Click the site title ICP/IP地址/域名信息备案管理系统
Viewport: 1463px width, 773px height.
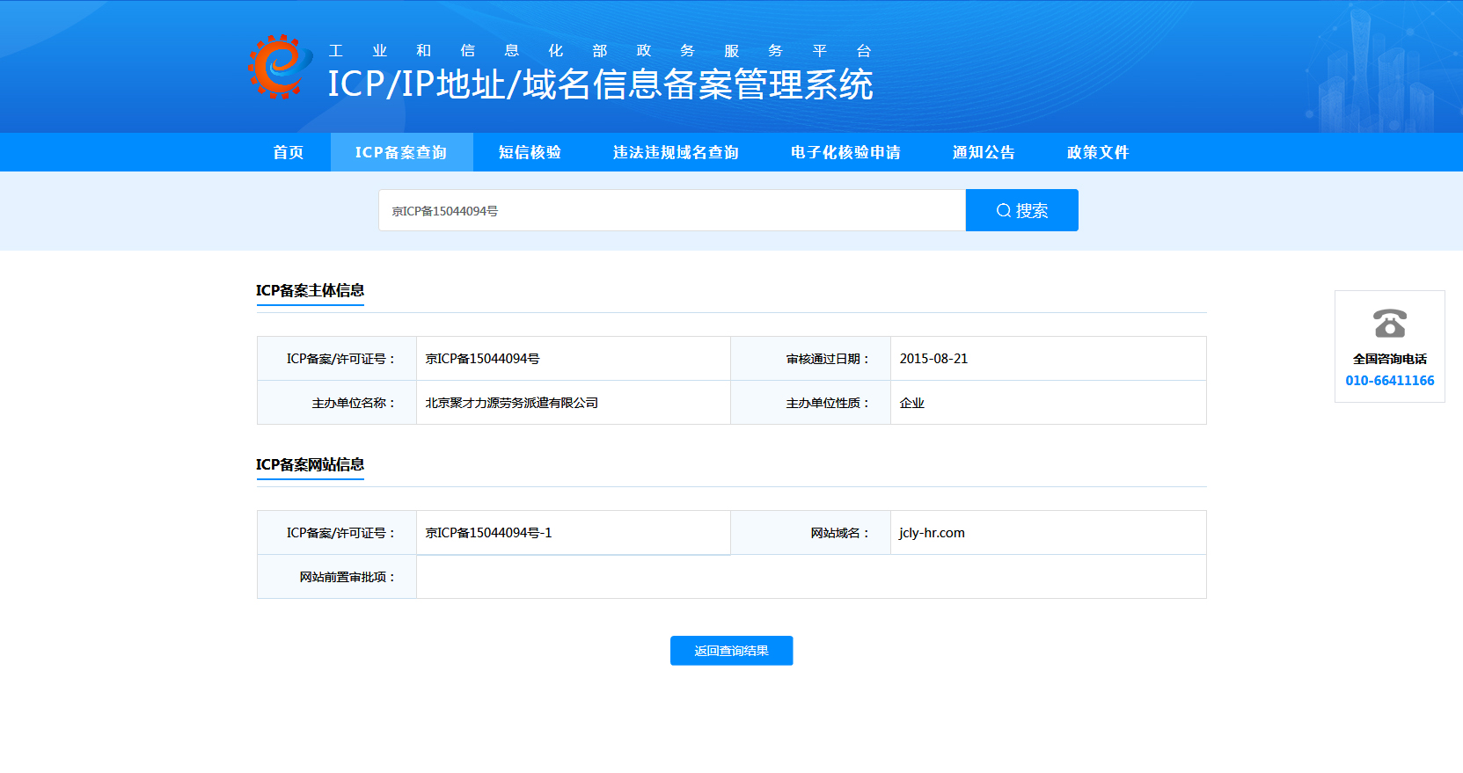coord(600,84)
